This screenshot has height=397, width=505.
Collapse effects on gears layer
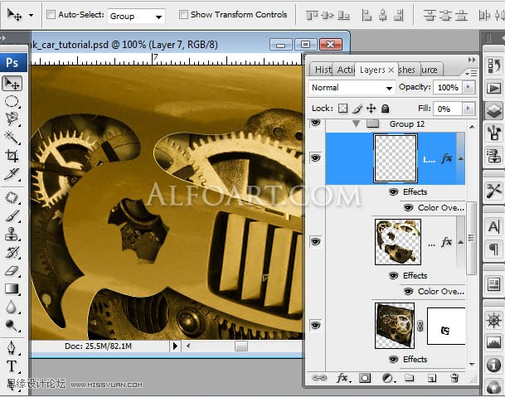pos(460,242)
